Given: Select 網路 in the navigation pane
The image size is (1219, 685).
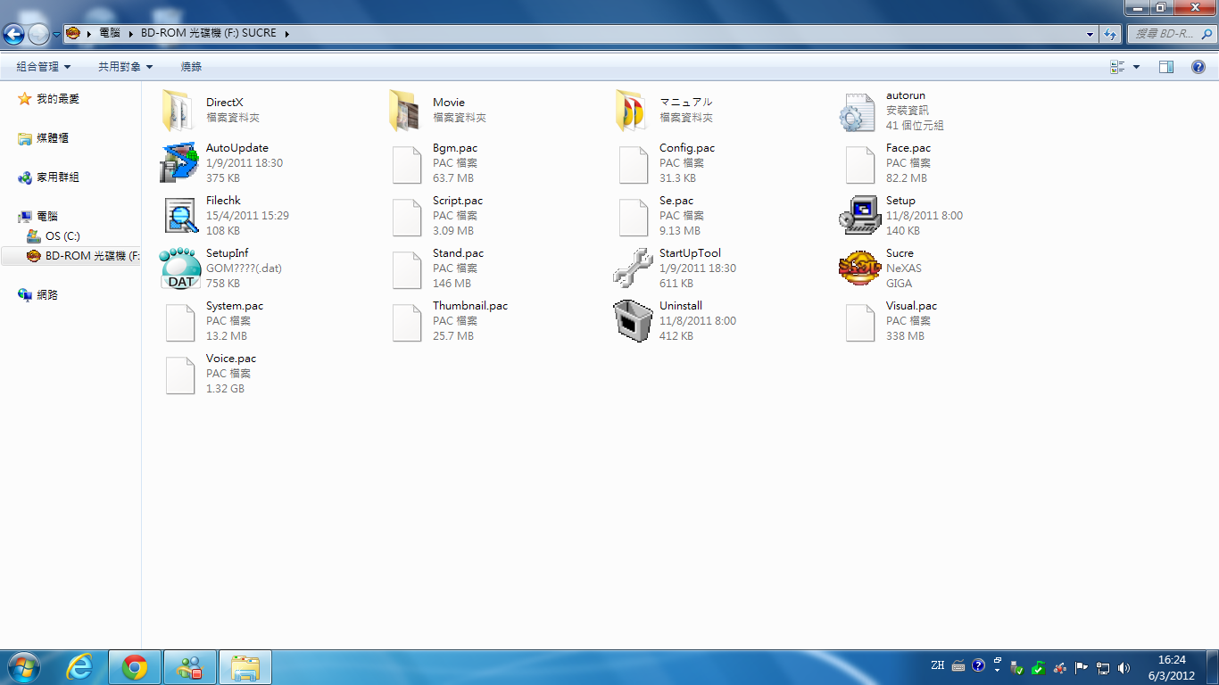Looking at the screenshot, I should point(47,295).
